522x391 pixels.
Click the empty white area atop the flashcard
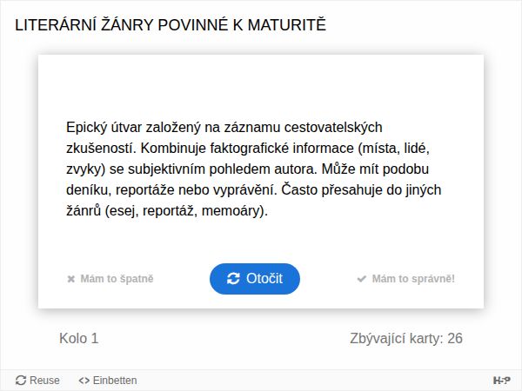click(x=261, y=83)
